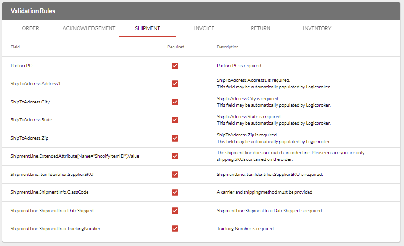Click the Field column header
404x246 pixels.
click(15, 47)
